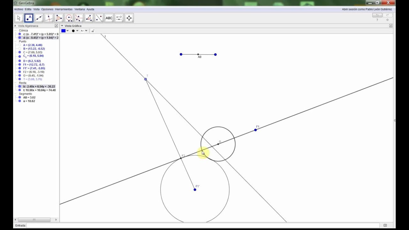The width and height of the screenshot is (409, 230).
Task: Open the color dropdown arrow
Action: tap(67, 31)
